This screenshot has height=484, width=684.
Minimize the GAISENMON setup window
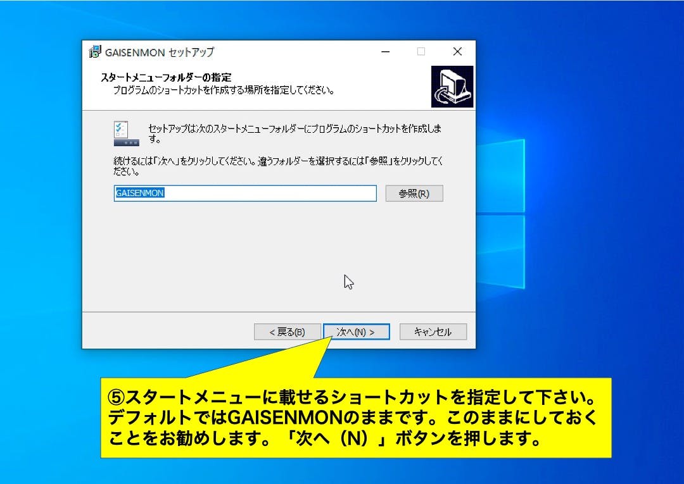[x=385, y=52]
